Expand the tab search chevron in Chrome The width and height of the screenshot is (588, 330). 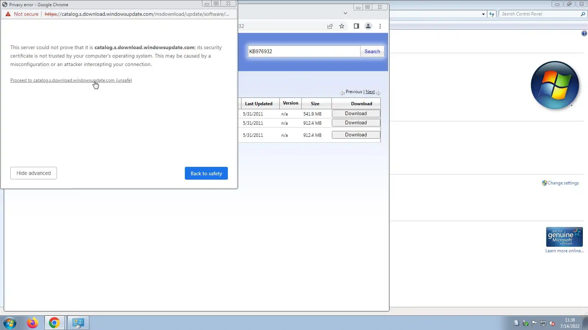[x=345, y=13]
